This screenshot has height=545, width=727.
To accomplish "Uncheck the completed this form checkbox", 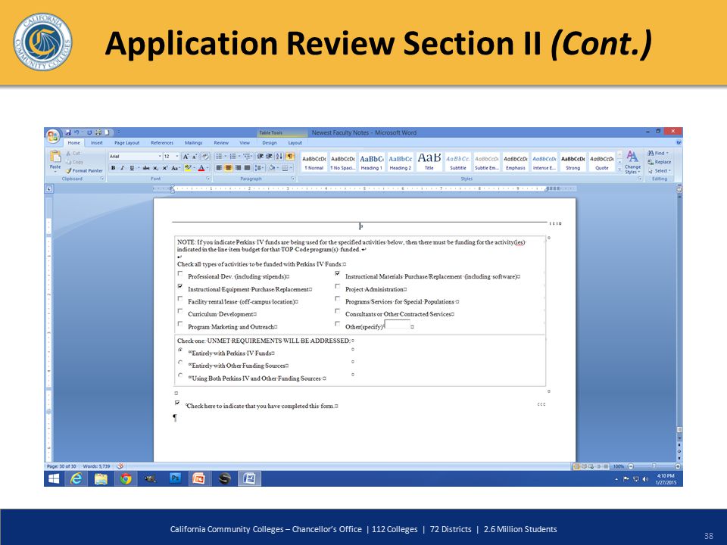I will click(177, 403).
